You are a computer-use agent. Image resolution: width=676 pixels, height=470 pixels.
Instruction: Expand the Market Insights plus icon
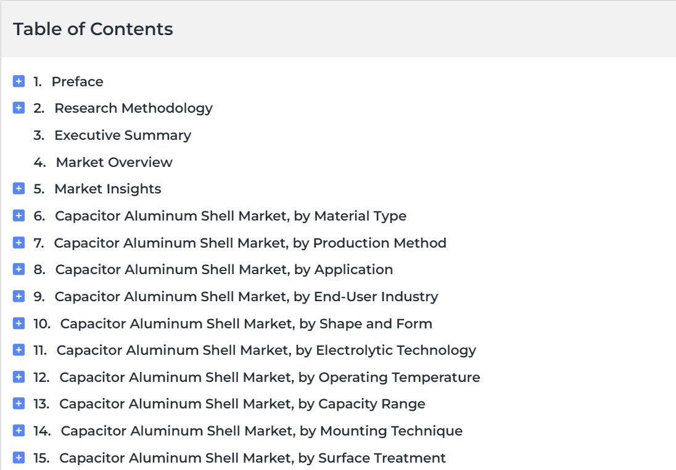click(x=19, y=188)
